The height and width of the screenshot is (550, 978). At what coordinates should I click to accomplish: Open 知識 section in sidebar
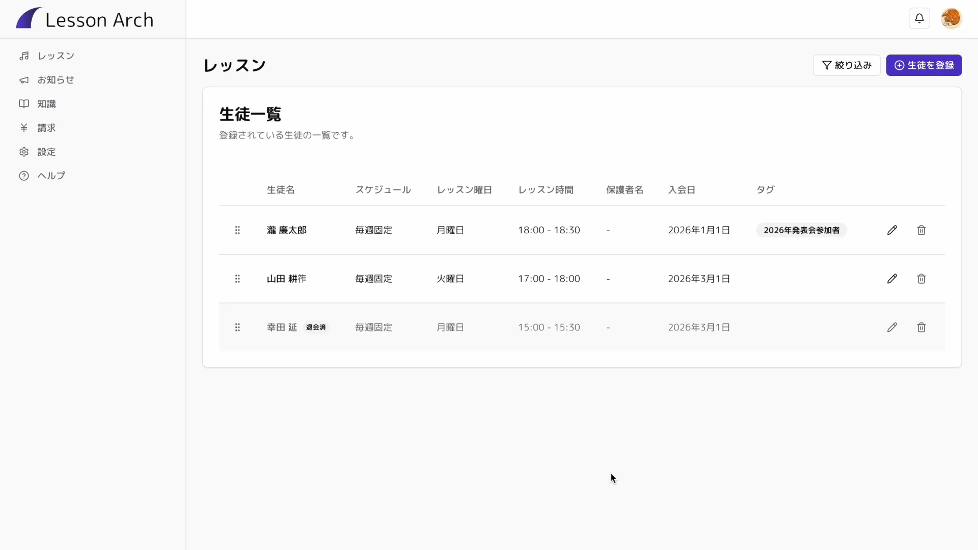pos(46,104)
